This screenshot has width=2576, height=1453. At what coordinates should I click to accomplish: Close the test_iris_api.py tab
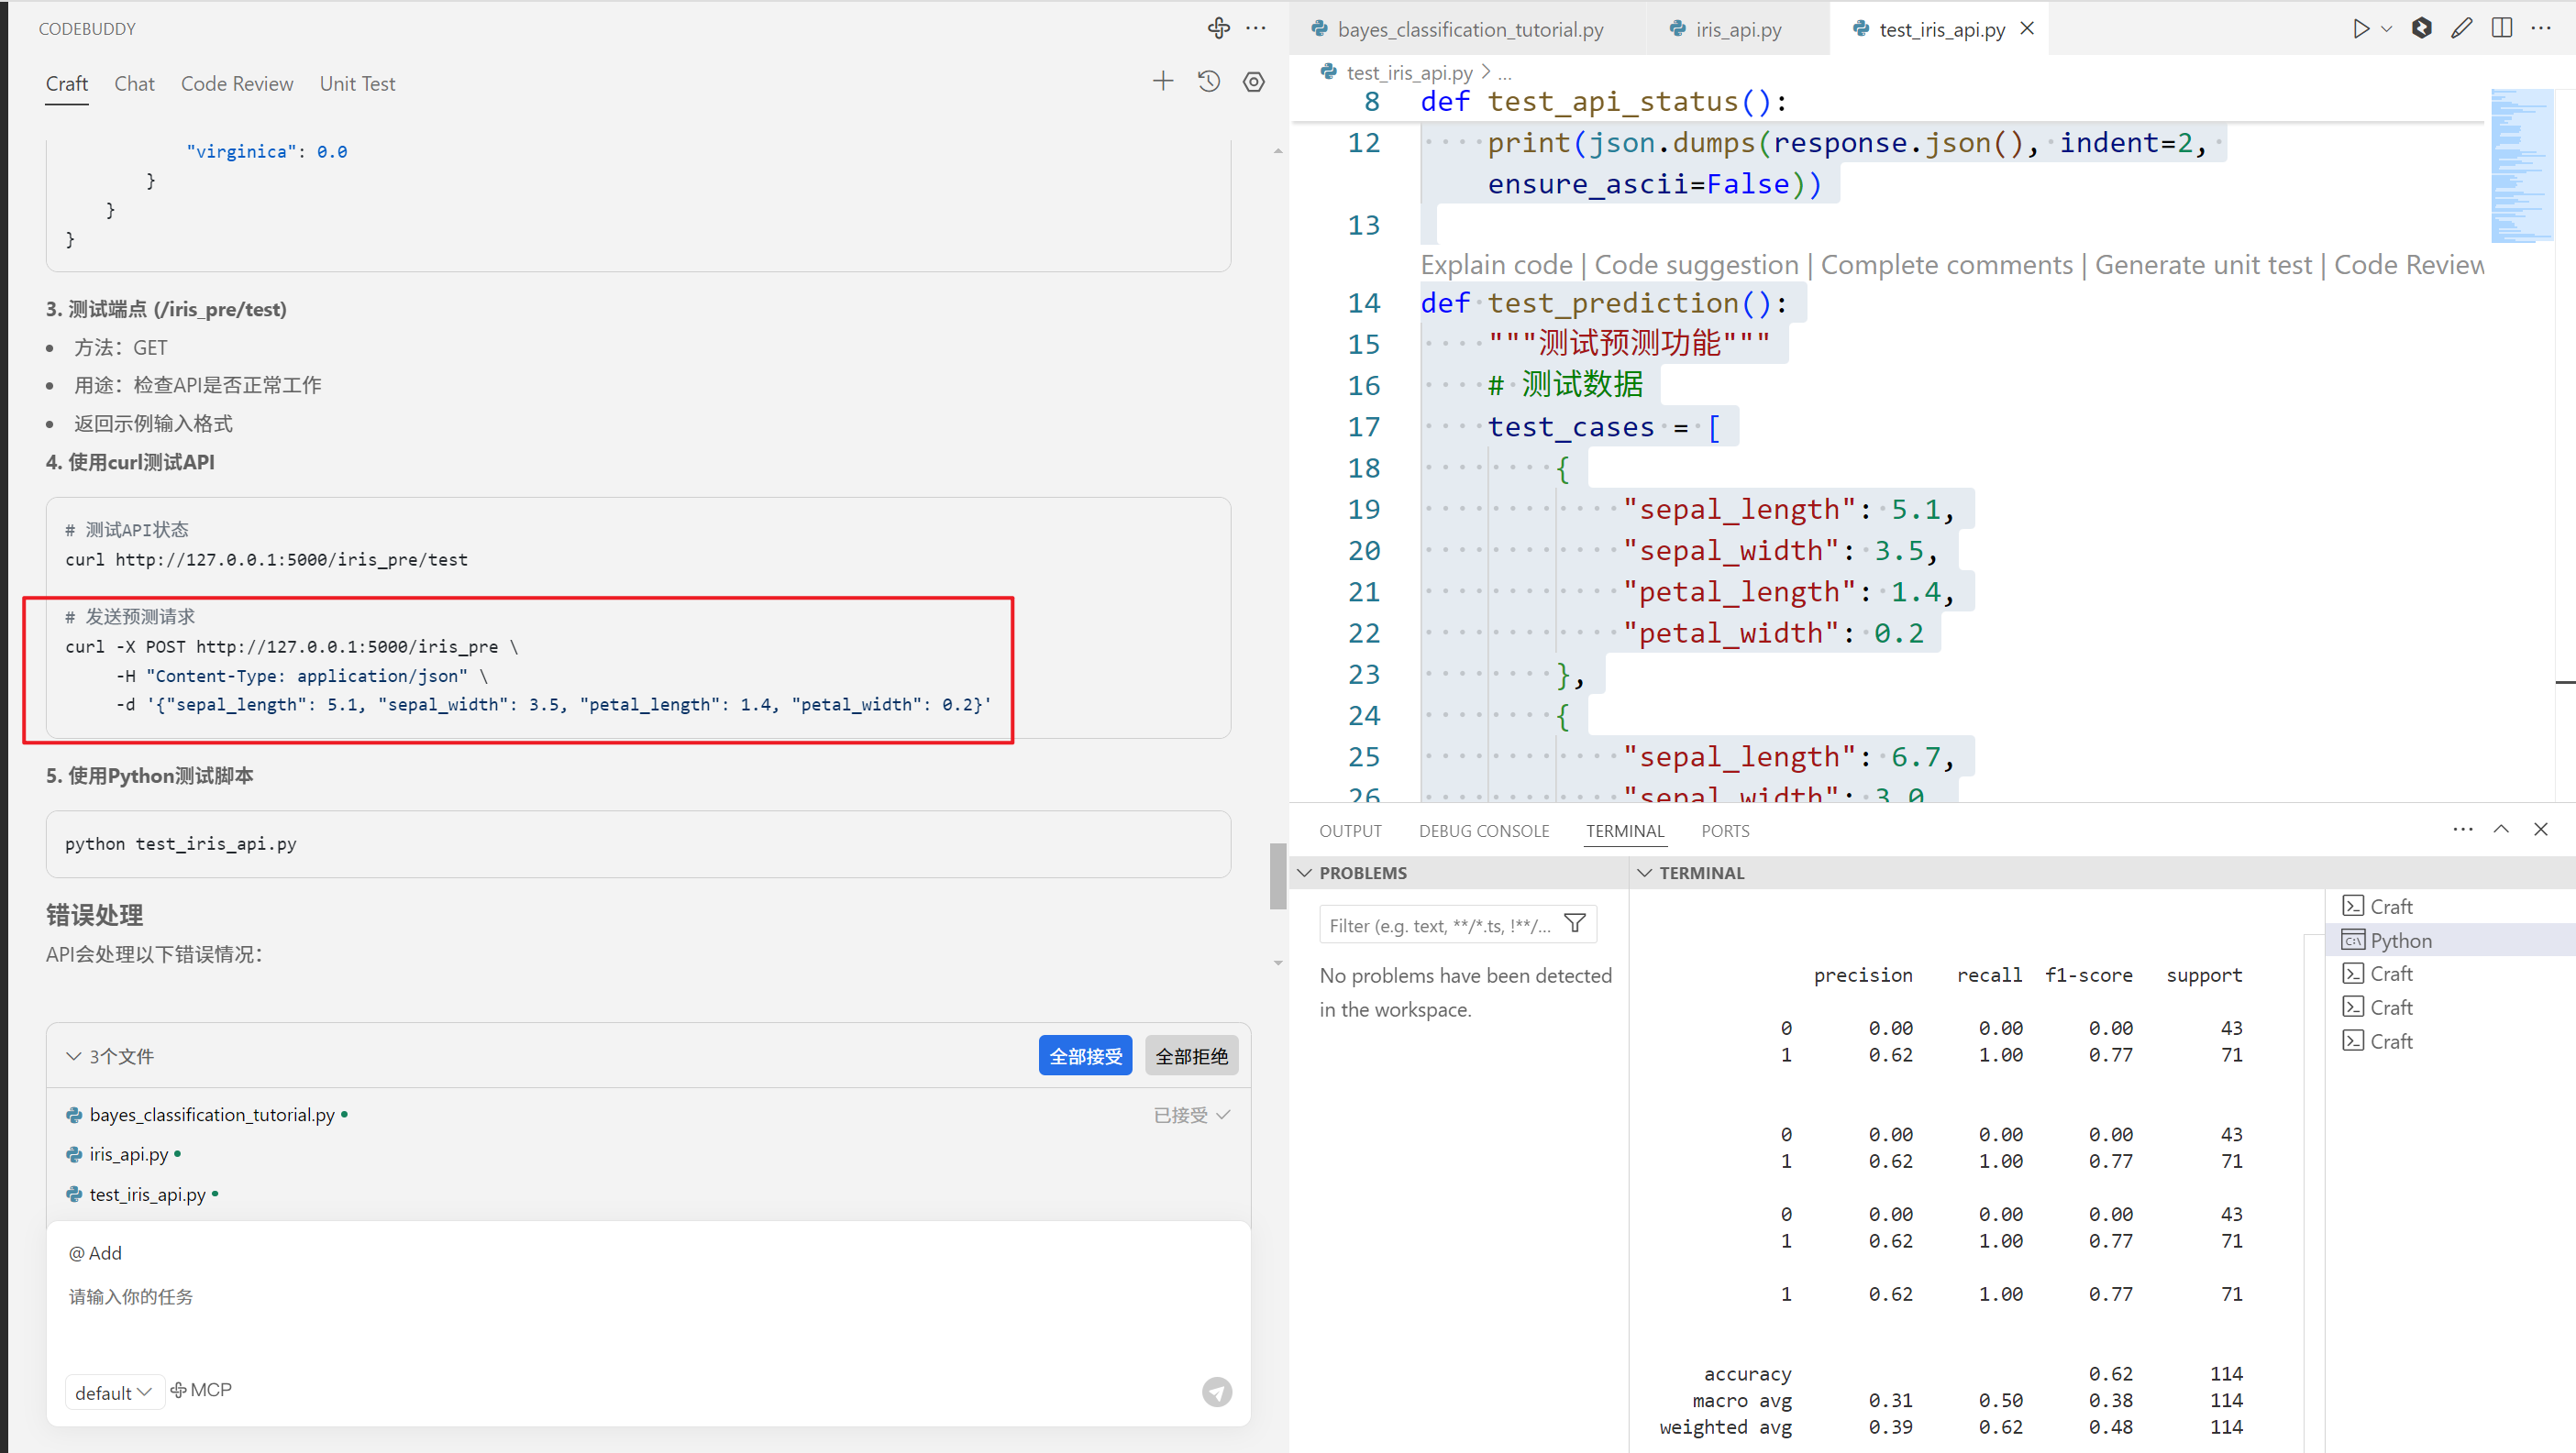click(2027, 29)
